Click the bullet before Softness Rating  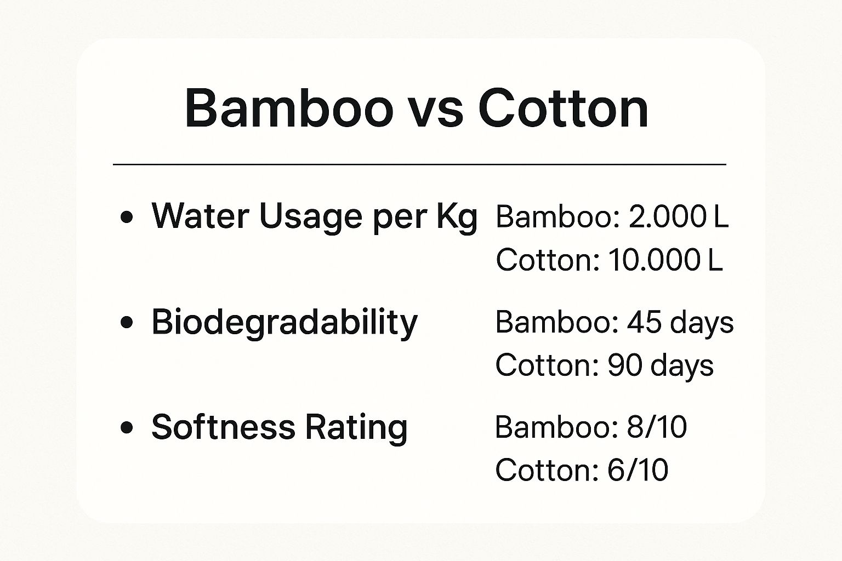pyautogui.click(x=127, y=428)
